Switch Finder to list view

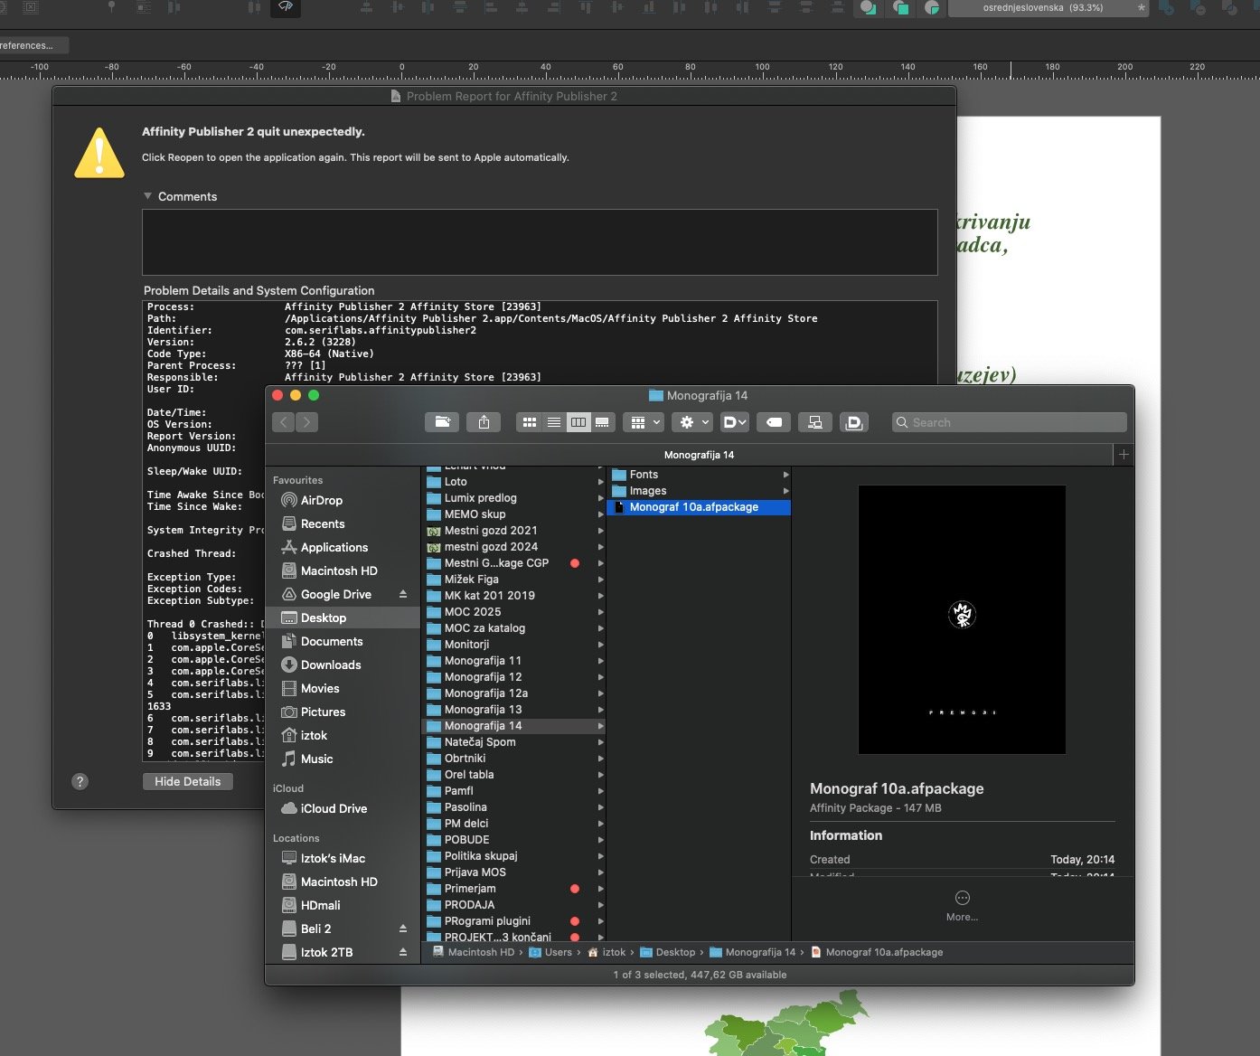coord(554,422)
